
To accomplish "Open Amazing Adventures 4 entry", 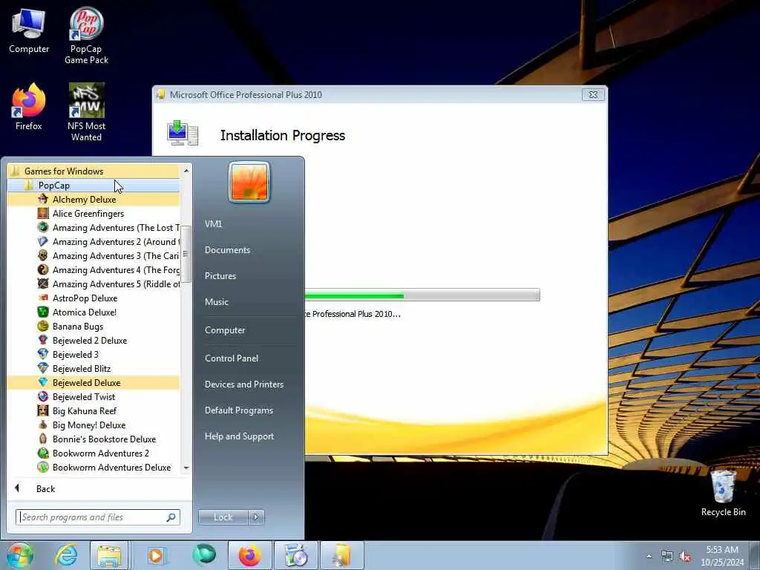I will [93, 269].
